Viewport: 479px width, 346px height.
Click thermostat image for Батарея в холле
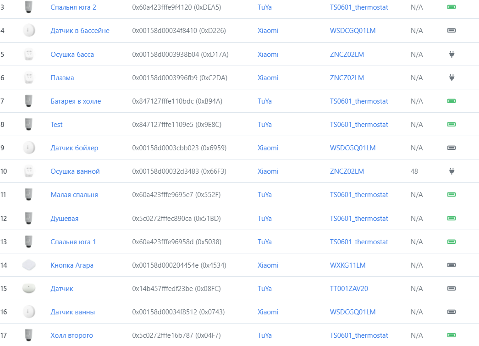[x=29, y=101]
